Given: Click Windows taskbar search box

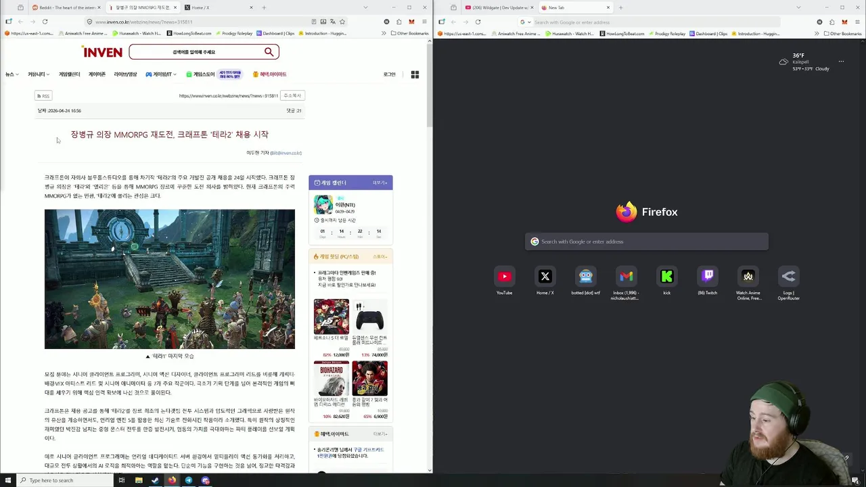Looking at the screenshot, I should pyautogui.click(x=64, y=480).
